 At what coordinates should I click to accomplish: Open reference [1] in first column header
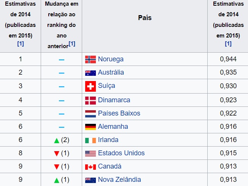(21, 44)
